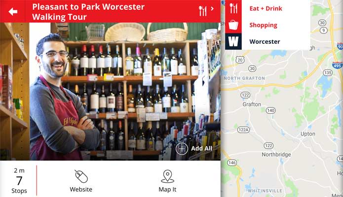
Task: Click Grafton on the map
Action: (x=252, y=104)
